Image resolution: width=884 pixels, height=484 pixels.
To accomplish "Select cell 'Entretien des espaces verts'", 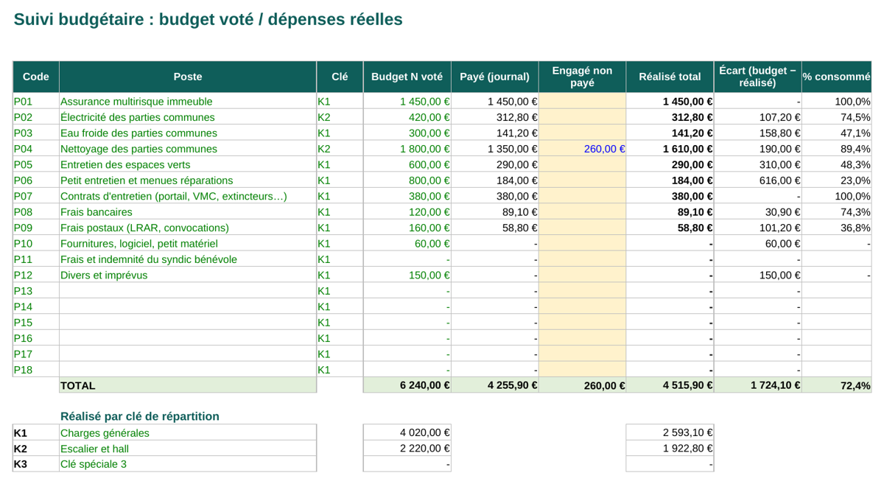I will (188, 165).
